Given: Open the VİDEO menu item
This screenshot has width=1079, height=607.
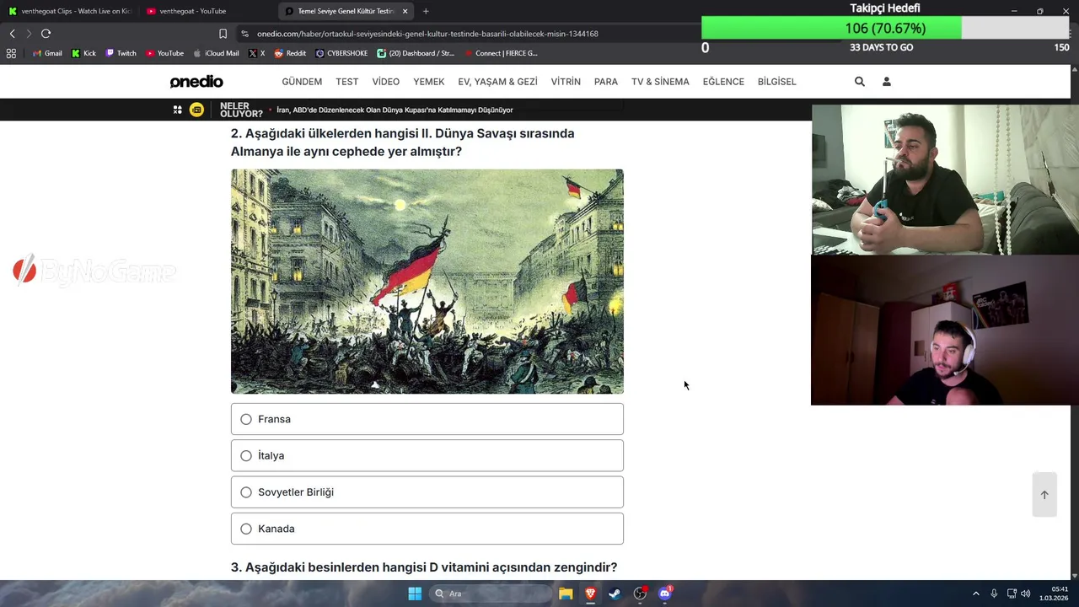Looking at the screenshot, I should point(386,82).
